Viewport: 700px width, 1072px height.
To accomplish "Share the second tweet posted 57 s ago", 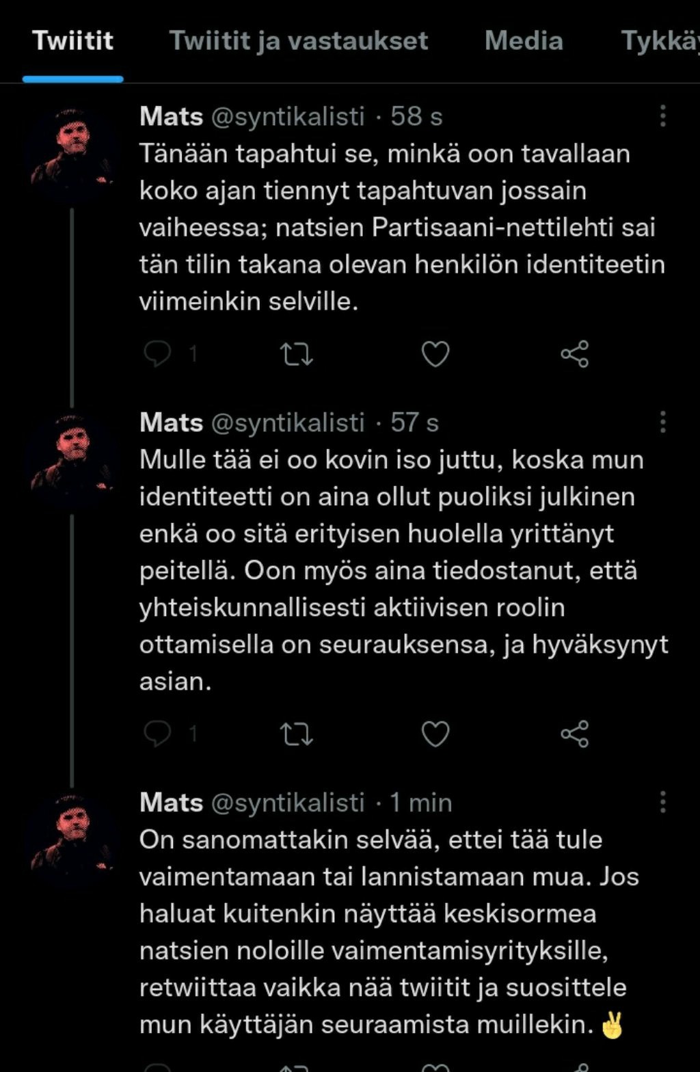I will coord(574,734).
